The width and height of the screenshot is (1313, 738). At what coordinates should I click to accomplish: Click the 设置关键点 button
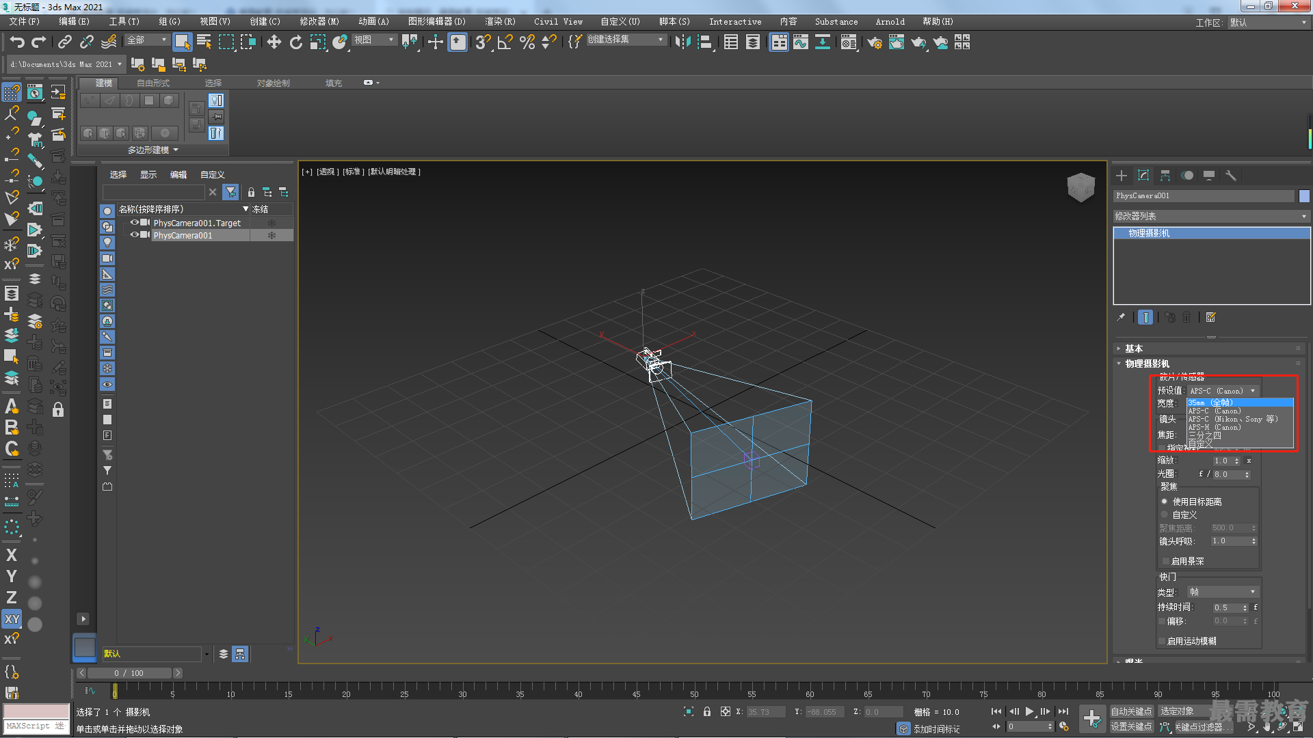click(x=1131, y=726)
